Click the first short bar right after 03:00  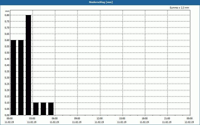click(36, 109)
